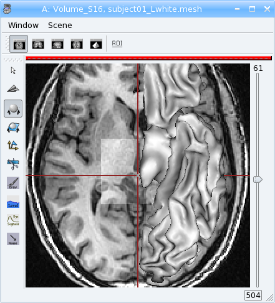Activate the transformation axes tool

(13, 146)
